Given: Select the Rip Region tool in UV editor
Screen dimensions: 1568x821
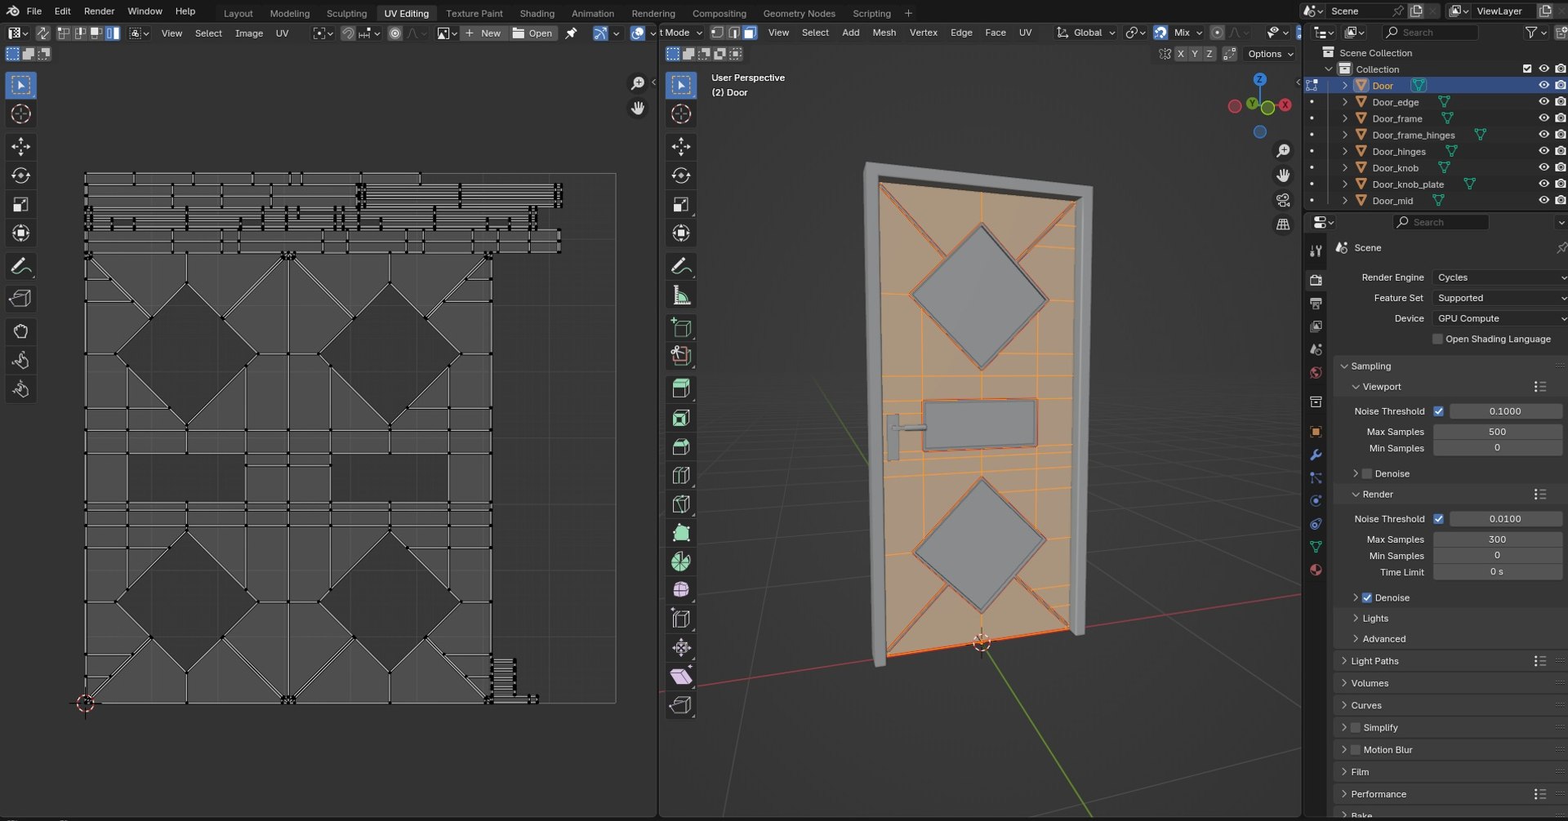Looking at the screenshot, I should click(x=21, y=299).
